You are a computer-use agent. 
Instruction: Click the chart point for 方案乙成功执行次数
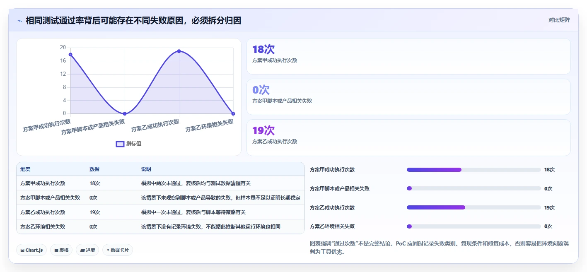click(x=179, y=51)
